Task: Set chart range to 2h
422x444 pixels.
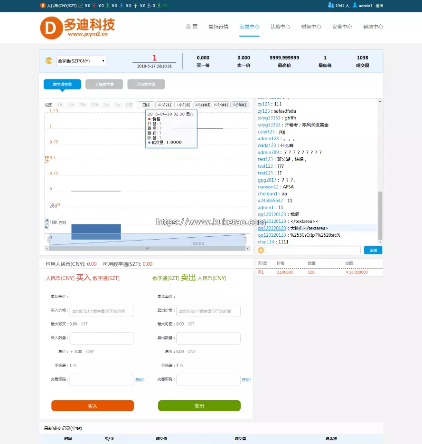Action: click(71, 105)
